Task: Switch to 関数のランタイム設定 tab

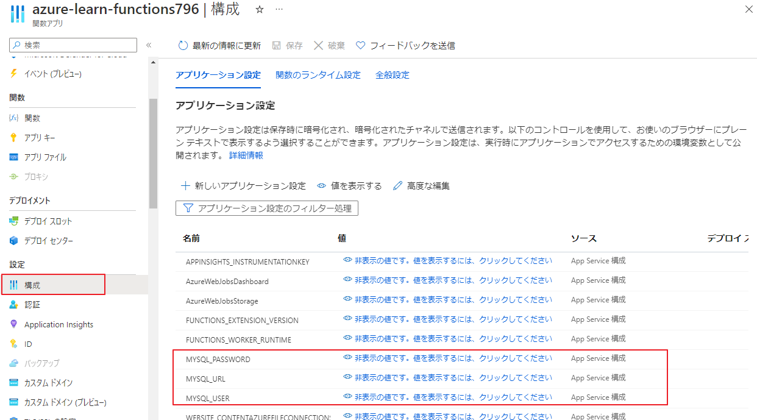Action: (318, 75)
